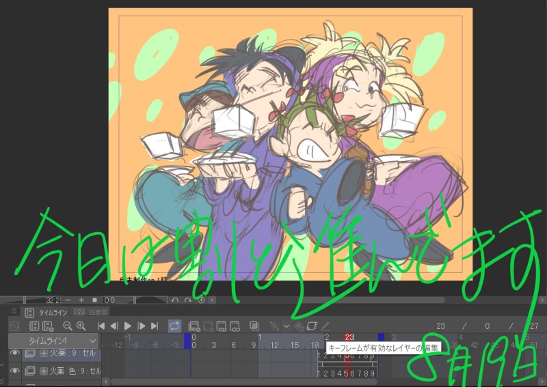Click canvas scrollbar right arrow
Viewport: 547px width, 387px height.
542,300
